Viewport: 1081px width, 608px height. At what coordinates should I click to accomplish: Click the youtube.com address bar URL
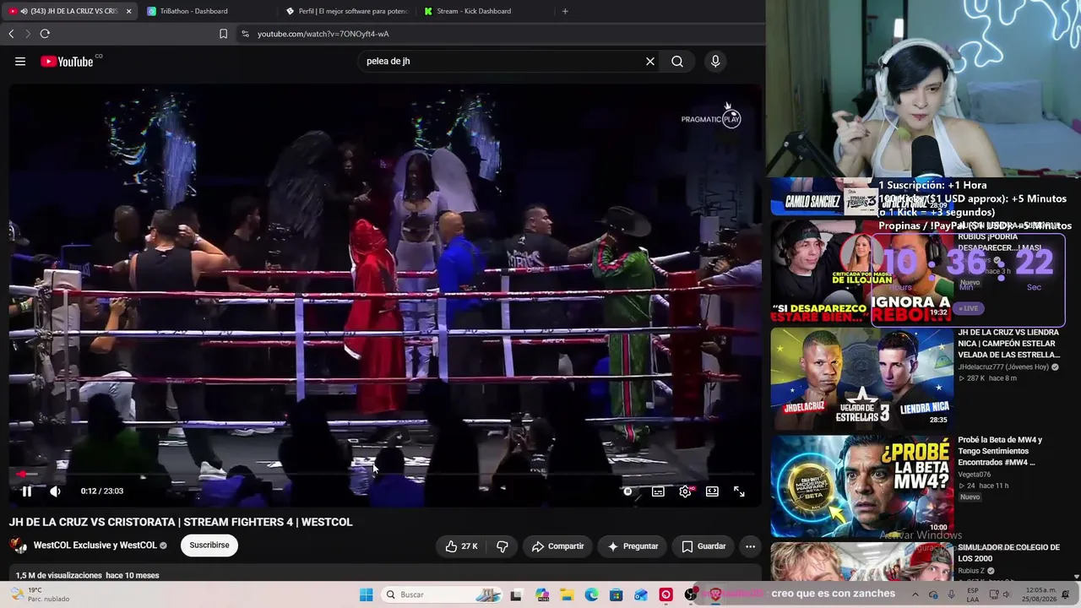point(323,34)
